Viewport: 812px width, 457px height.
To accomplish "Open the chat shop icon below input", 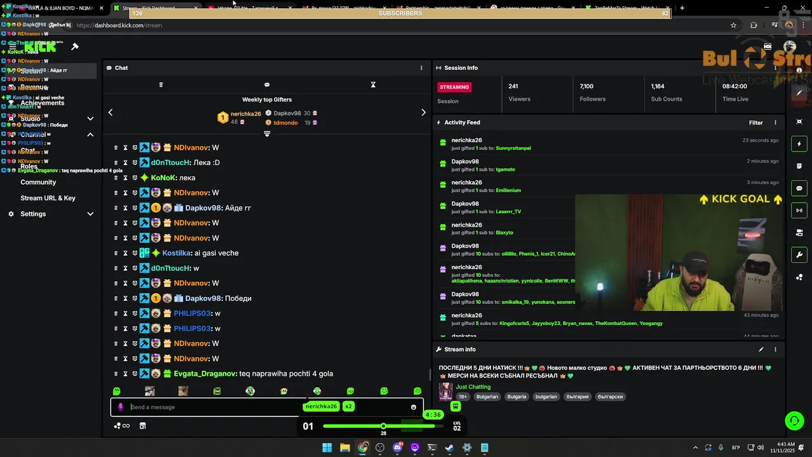I will 143,426.
